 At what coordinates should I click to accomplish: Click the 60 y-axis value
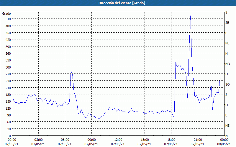pyautogui.click(x=9, y=122)
